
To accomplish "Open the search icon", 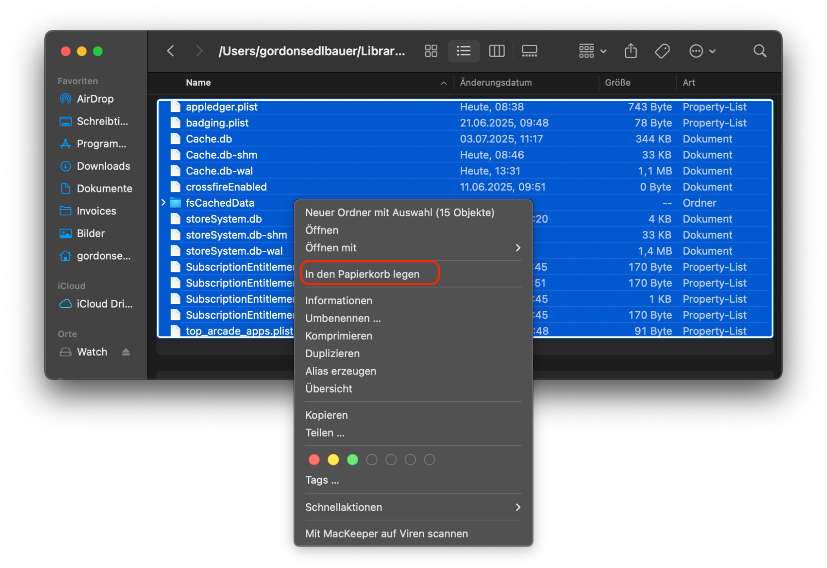I will pyautogui.click(x=760, y=51).
